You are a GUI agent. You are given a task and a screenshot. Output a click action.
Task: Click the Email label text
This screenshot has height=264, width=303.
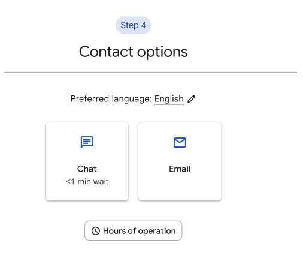coord(180,169)
